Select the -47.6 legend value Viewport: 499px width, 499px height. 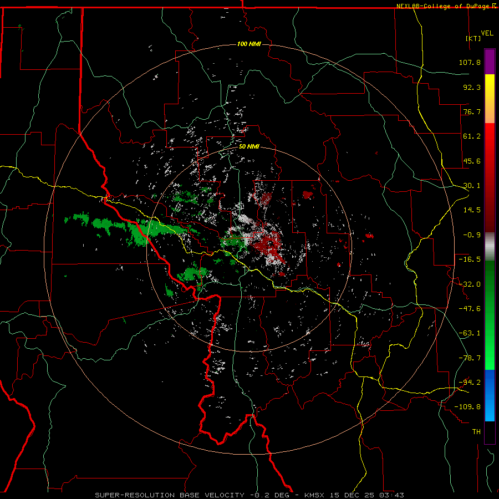click(x=470, y=309)
